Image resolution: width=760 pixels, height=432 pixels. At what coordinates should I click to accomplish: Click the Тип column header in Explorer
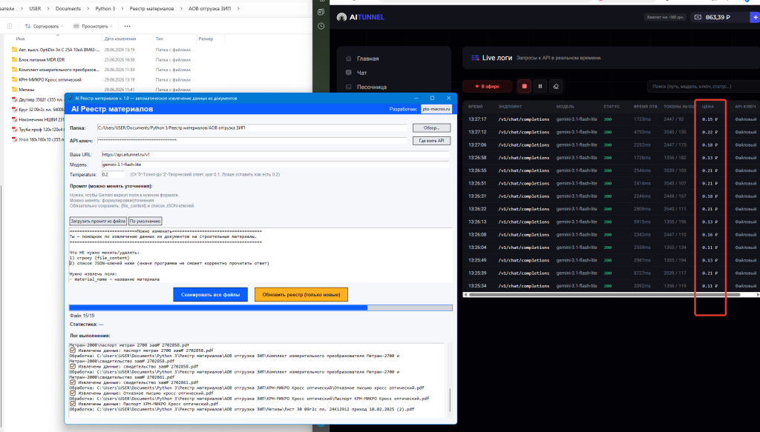point(160,39)
